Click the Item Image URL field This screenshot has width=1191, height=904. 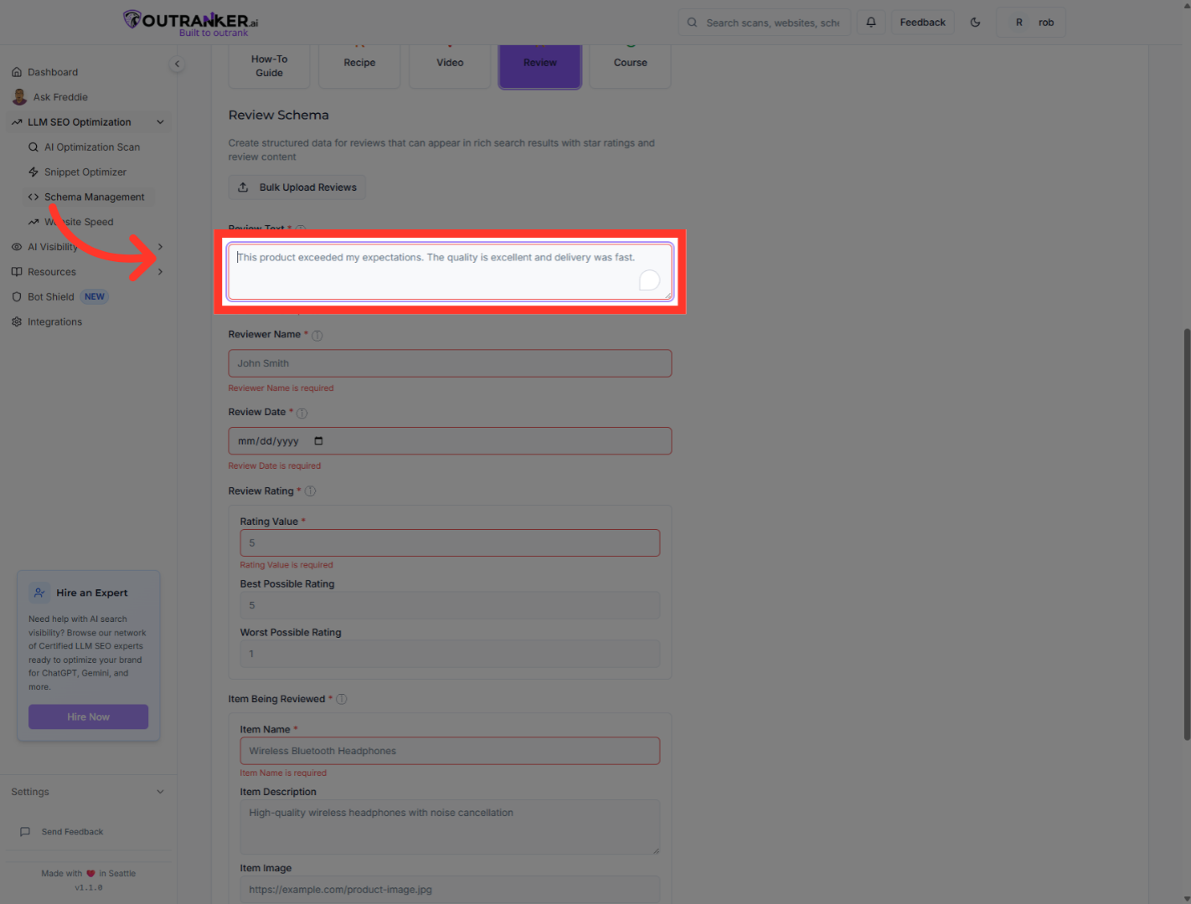[450, 890]
